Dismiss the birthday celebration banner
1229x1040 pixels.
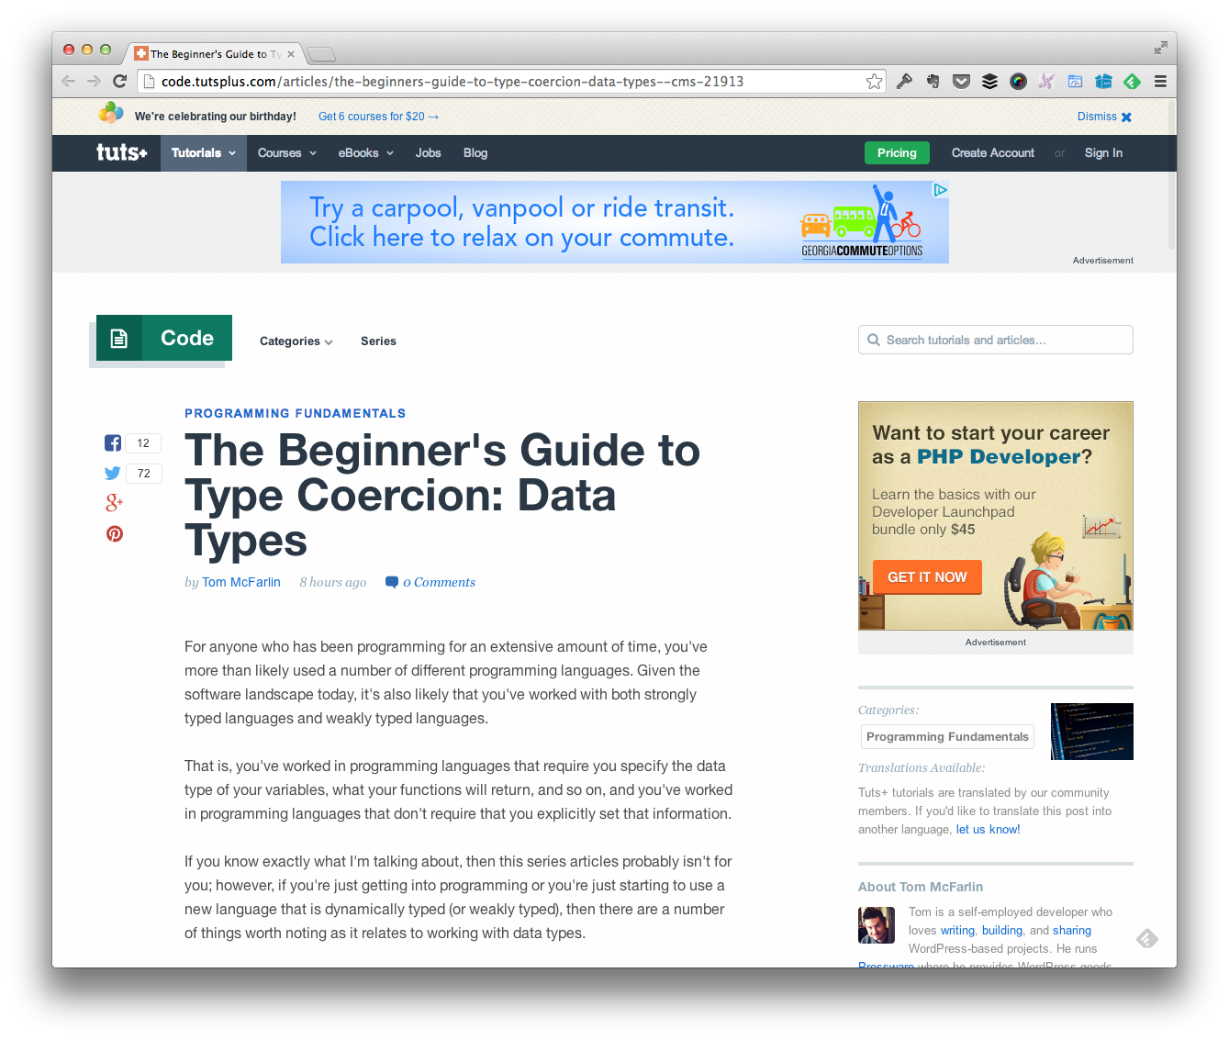[x=1104, y=117]
